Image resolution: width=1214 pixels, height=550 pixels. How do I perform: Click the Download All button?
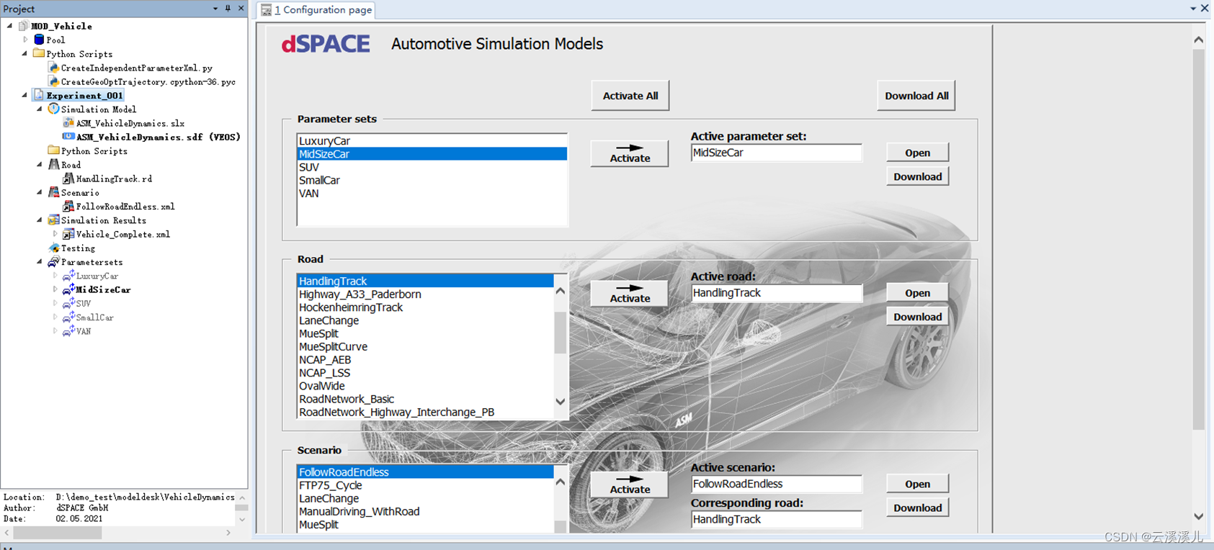[x=916, y=96]
